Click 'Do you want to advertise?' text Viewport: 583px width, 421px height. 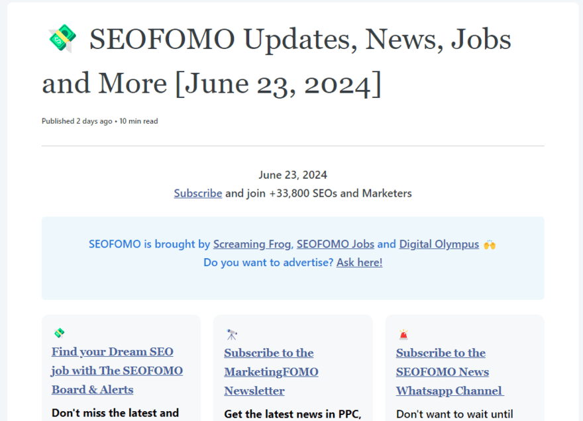tap(268, 263)
